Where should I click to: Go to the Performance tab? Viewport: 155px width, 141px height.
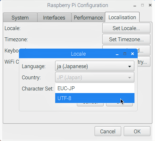coord(88,18)
